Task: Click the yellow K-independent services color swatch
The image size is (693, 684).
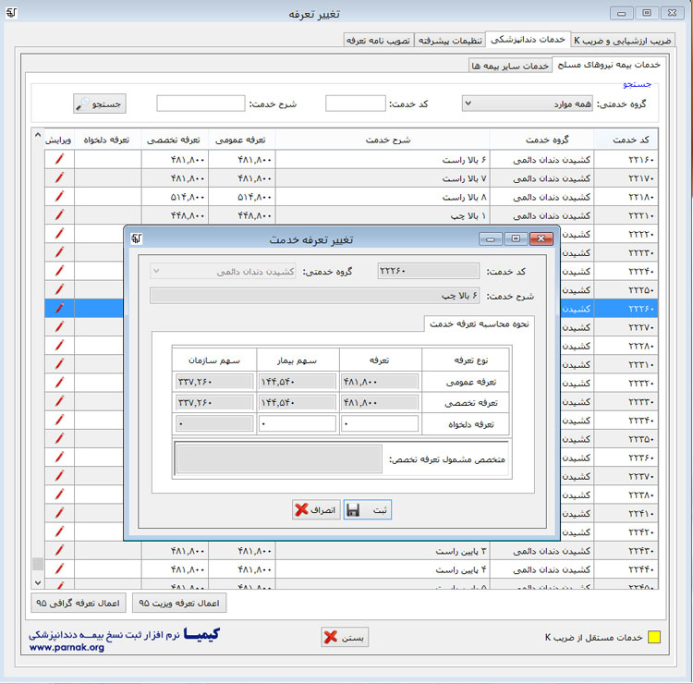Action: point(653,637)
